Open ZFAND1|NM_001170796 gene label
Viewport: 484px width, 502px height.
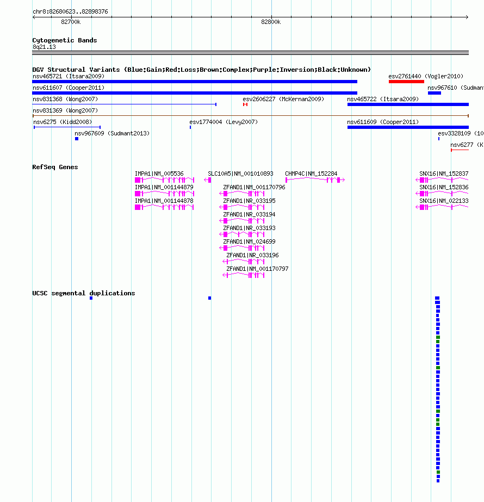[254, 187]
